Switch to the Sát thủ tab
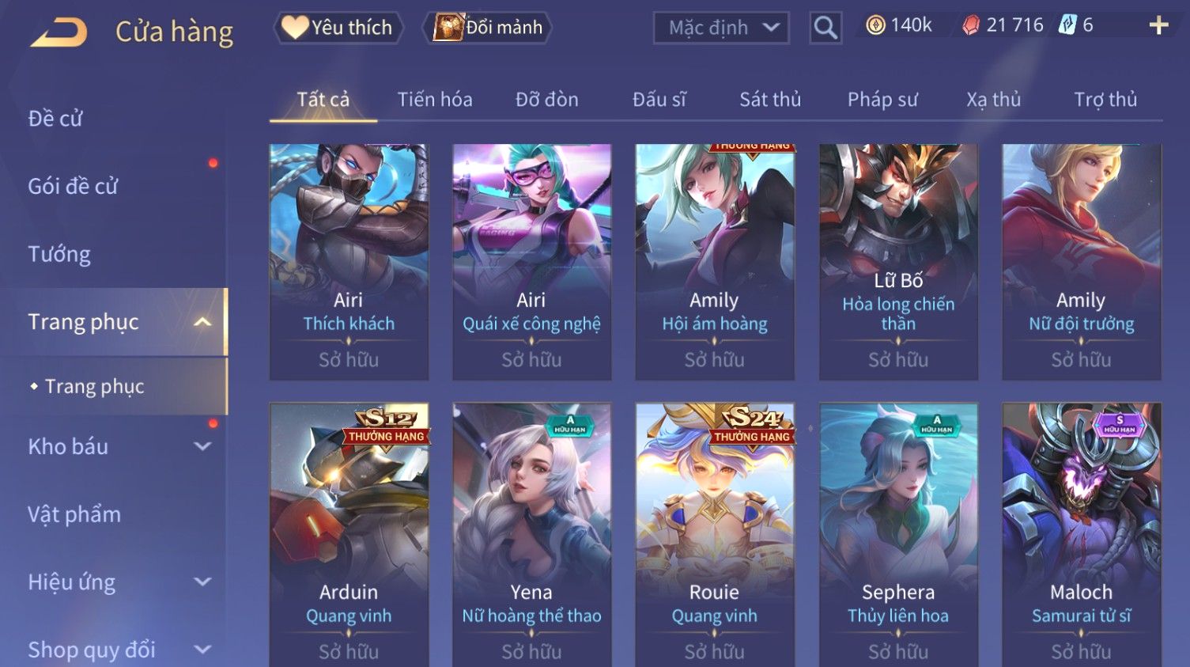The image size is (1190, 667). 770,100
